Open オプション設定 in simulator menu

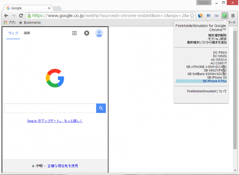(x=217, y=39)
